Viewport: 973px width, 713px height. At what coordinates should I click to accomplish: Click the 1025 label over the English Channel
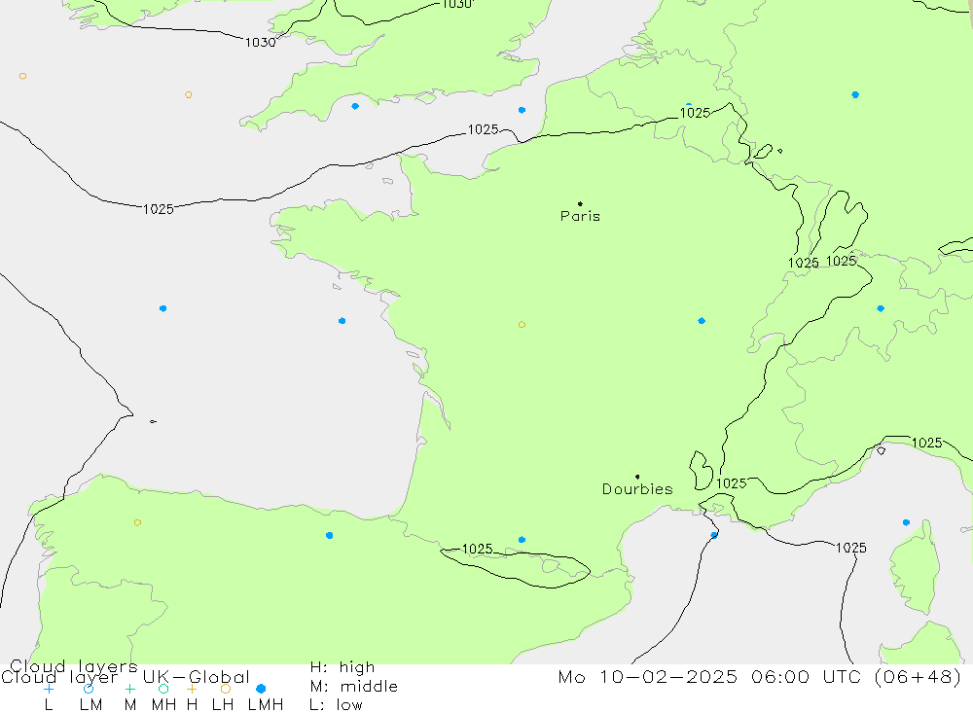tap(483, 129)
